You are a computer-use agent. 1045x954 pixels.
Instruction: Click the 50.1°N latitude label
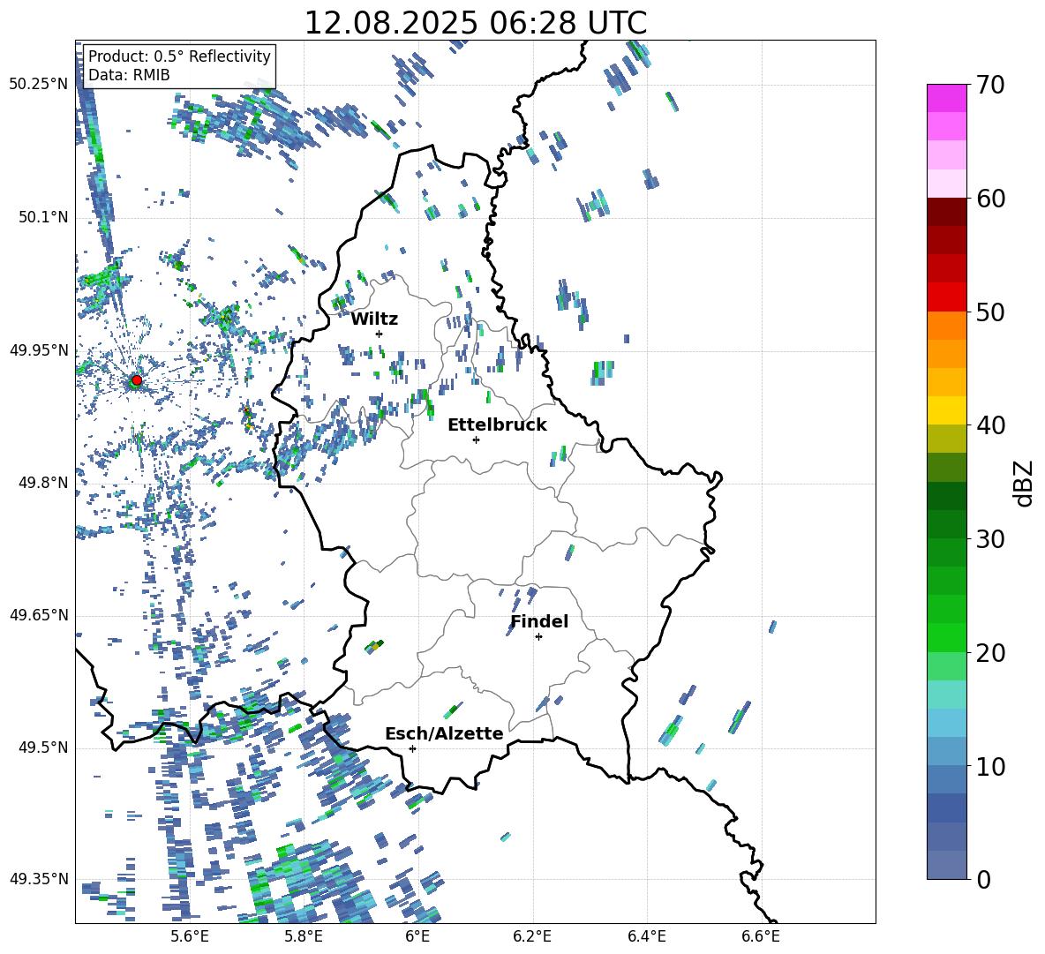(42, 217)
